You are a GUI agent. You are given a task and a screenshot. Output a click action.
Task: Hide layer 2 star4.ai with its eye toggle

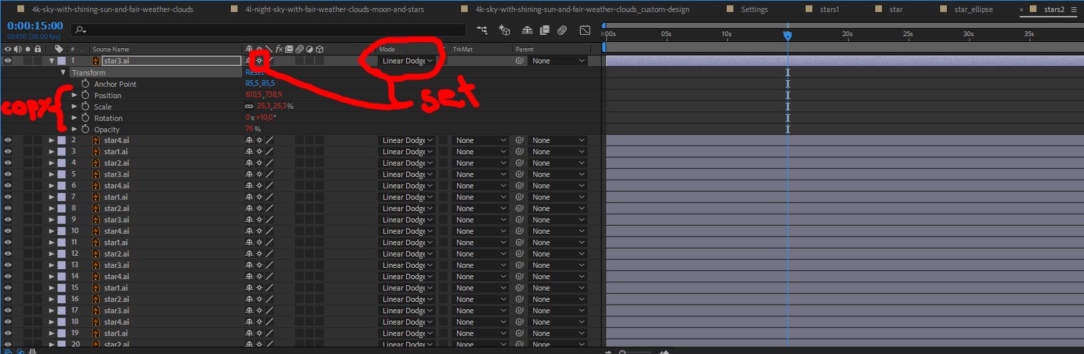point(8,140)
